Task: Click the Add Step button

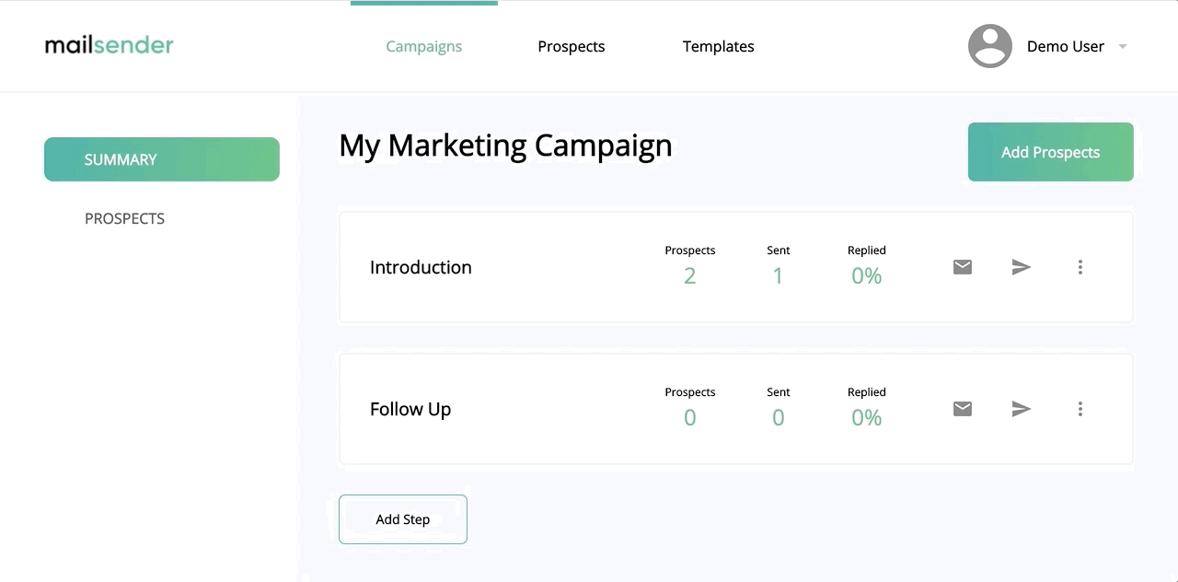Action: pyautogui.click(x=403, y=519)
